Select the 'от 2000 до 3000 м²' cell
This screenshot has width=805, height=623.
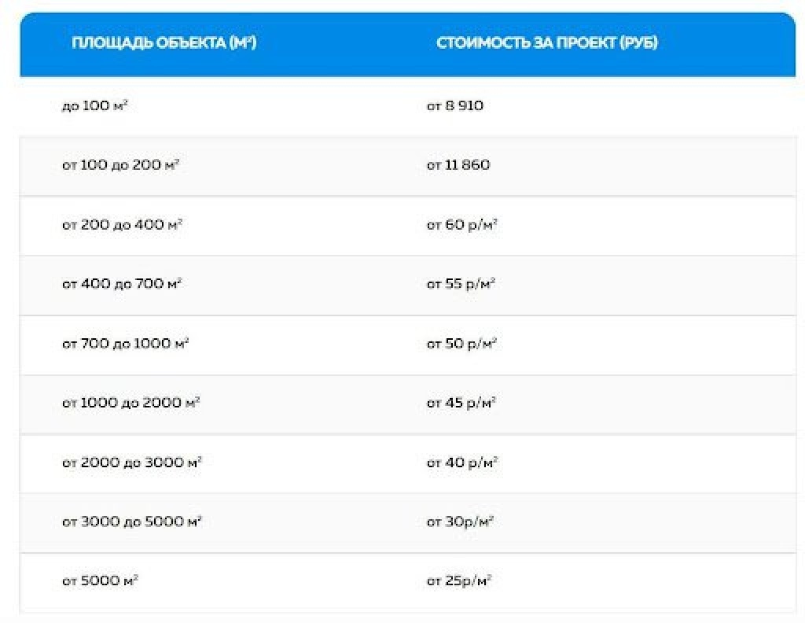click(x=131, y=463)
